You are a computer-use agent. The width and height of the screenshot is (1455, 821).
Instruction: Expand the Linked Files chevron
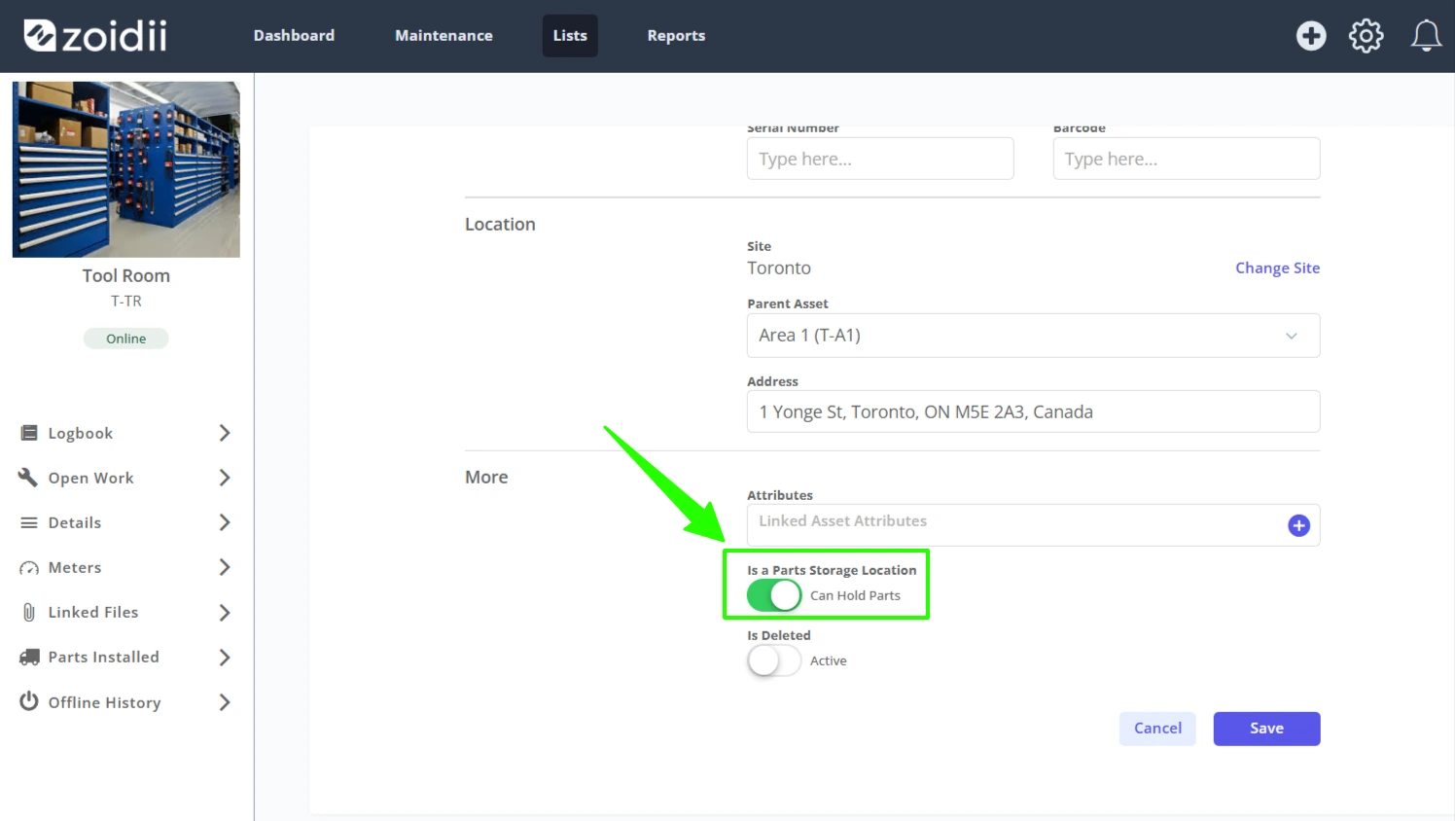(x=225, y=612)
